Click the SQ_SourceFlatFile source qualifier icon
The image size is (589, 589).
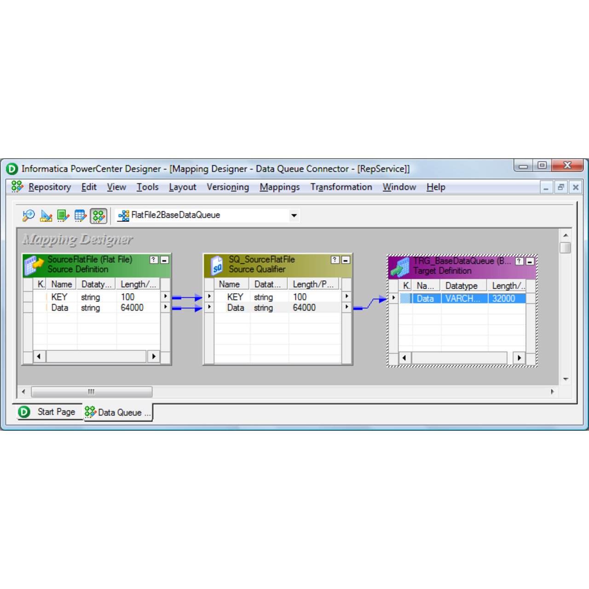[x=215, y=264]
